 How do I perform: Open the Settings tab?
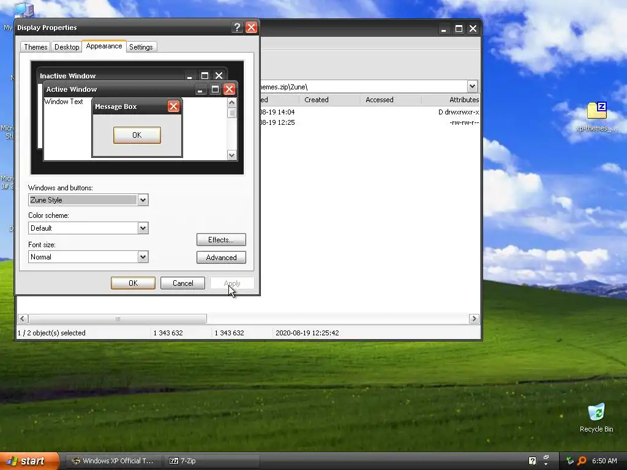141,47
